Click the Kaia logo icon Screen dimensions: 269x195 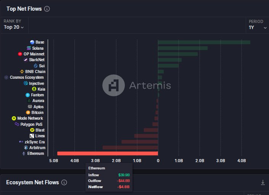coord(34,89)
